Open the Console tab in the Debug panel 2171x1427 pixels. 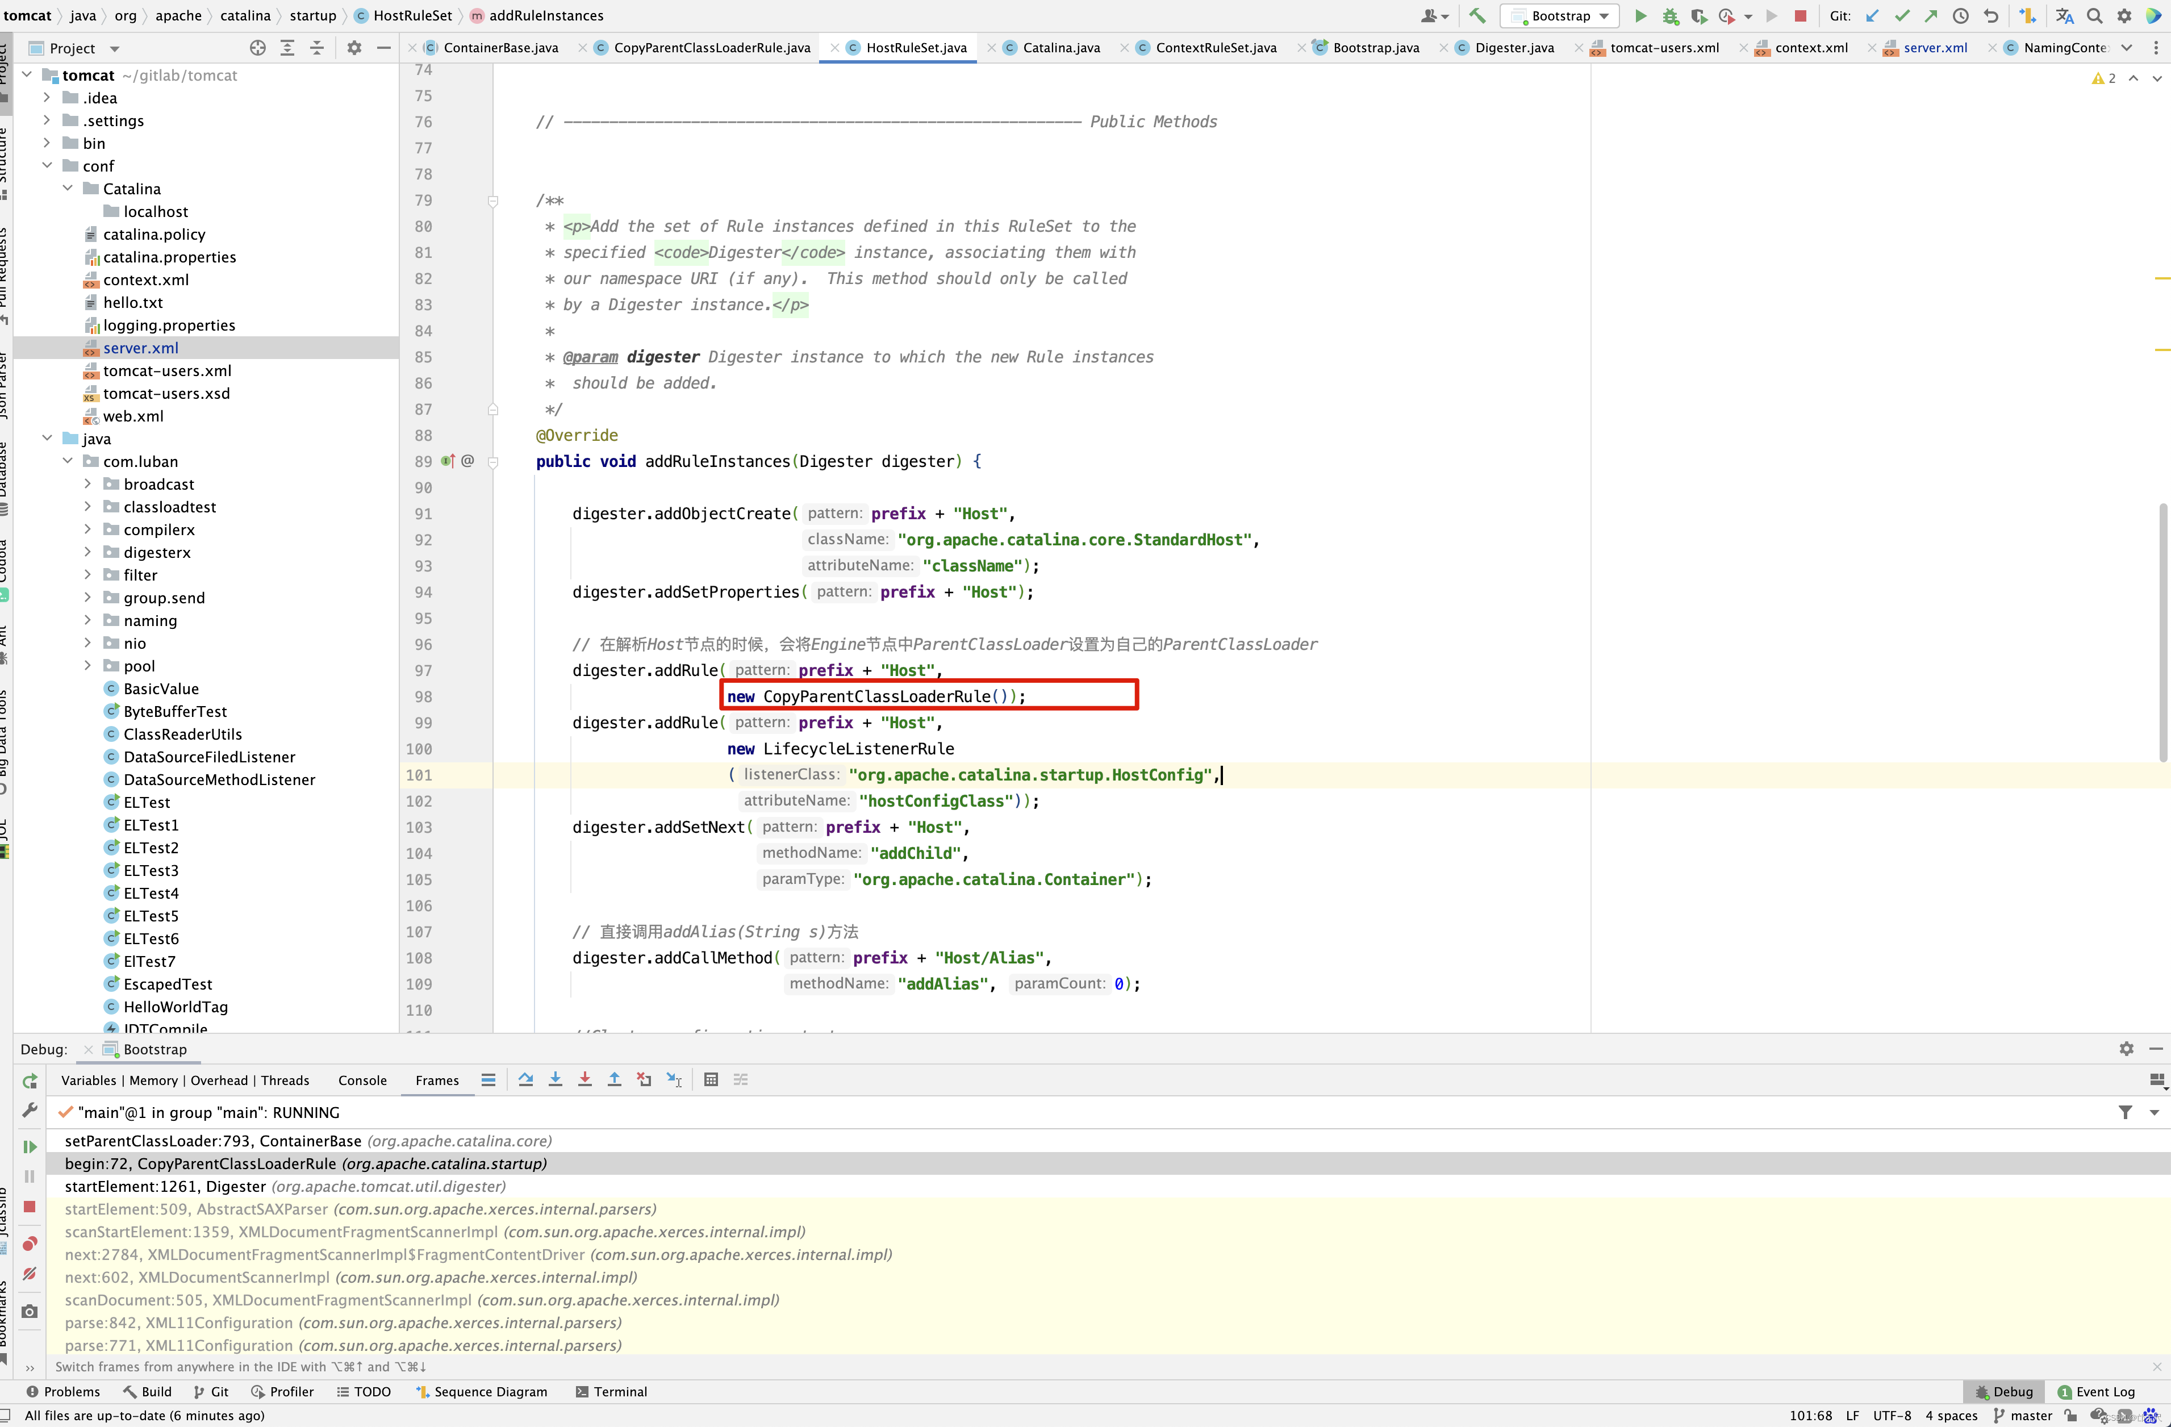point(362,1080)
